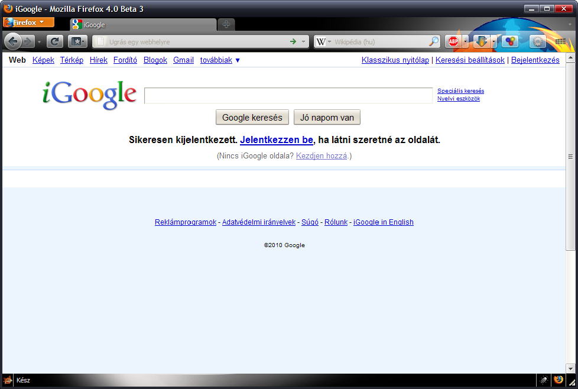
Task: Click the grid icon at toolbar's right end
Action: coord(561,41)
